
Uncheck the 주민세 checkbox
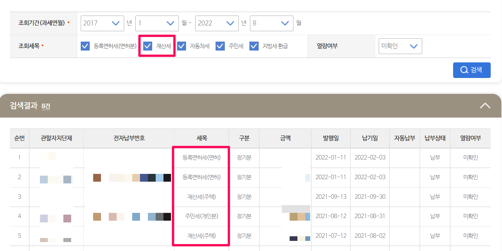pos(220,46)
